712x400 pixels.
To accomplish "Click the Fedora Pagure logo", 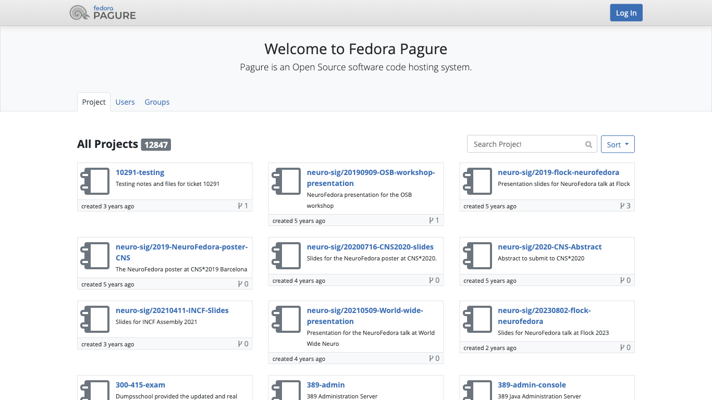I will click(103, 12).
